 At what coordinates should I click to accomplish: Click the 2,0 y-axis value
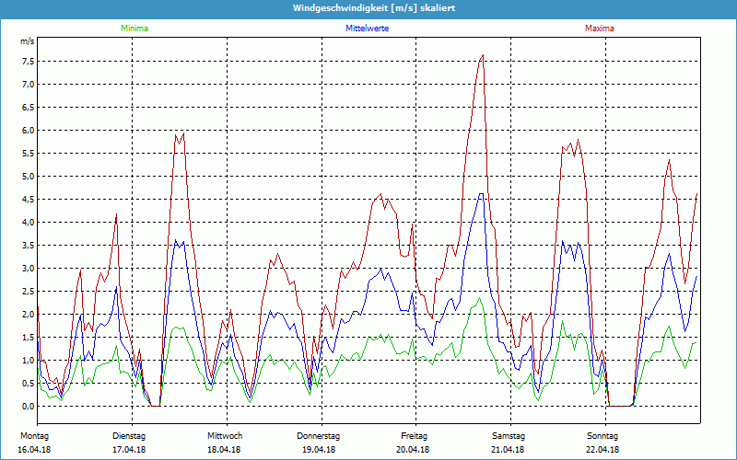coord(28,315)
